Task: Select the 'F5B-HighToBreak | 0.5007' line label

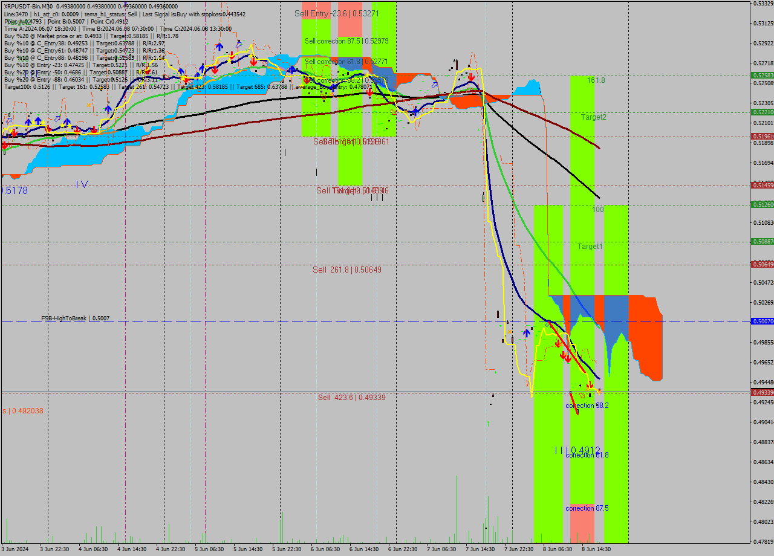Action: tap(76, 318)
